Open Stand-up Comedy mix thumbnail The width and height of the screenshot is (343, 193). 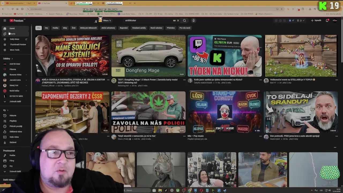[225, 112]
